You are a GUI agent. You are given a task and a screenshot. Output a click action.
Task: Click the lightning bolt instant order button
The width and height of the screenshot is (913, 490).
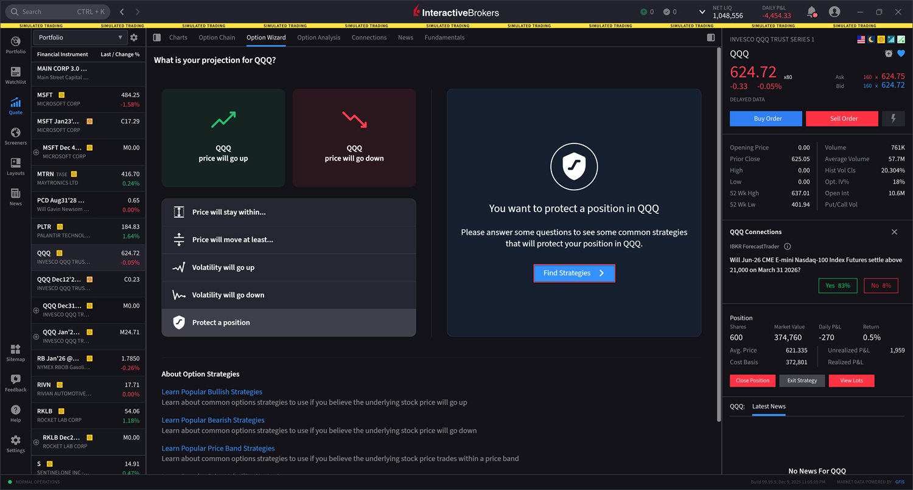pyautogui.click(x=893, y=119)
